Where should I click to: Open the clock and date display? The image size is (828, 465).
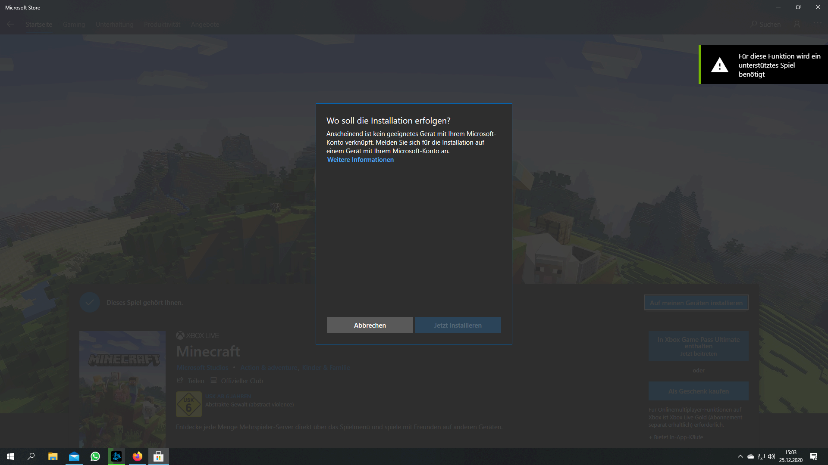(790, 456)
